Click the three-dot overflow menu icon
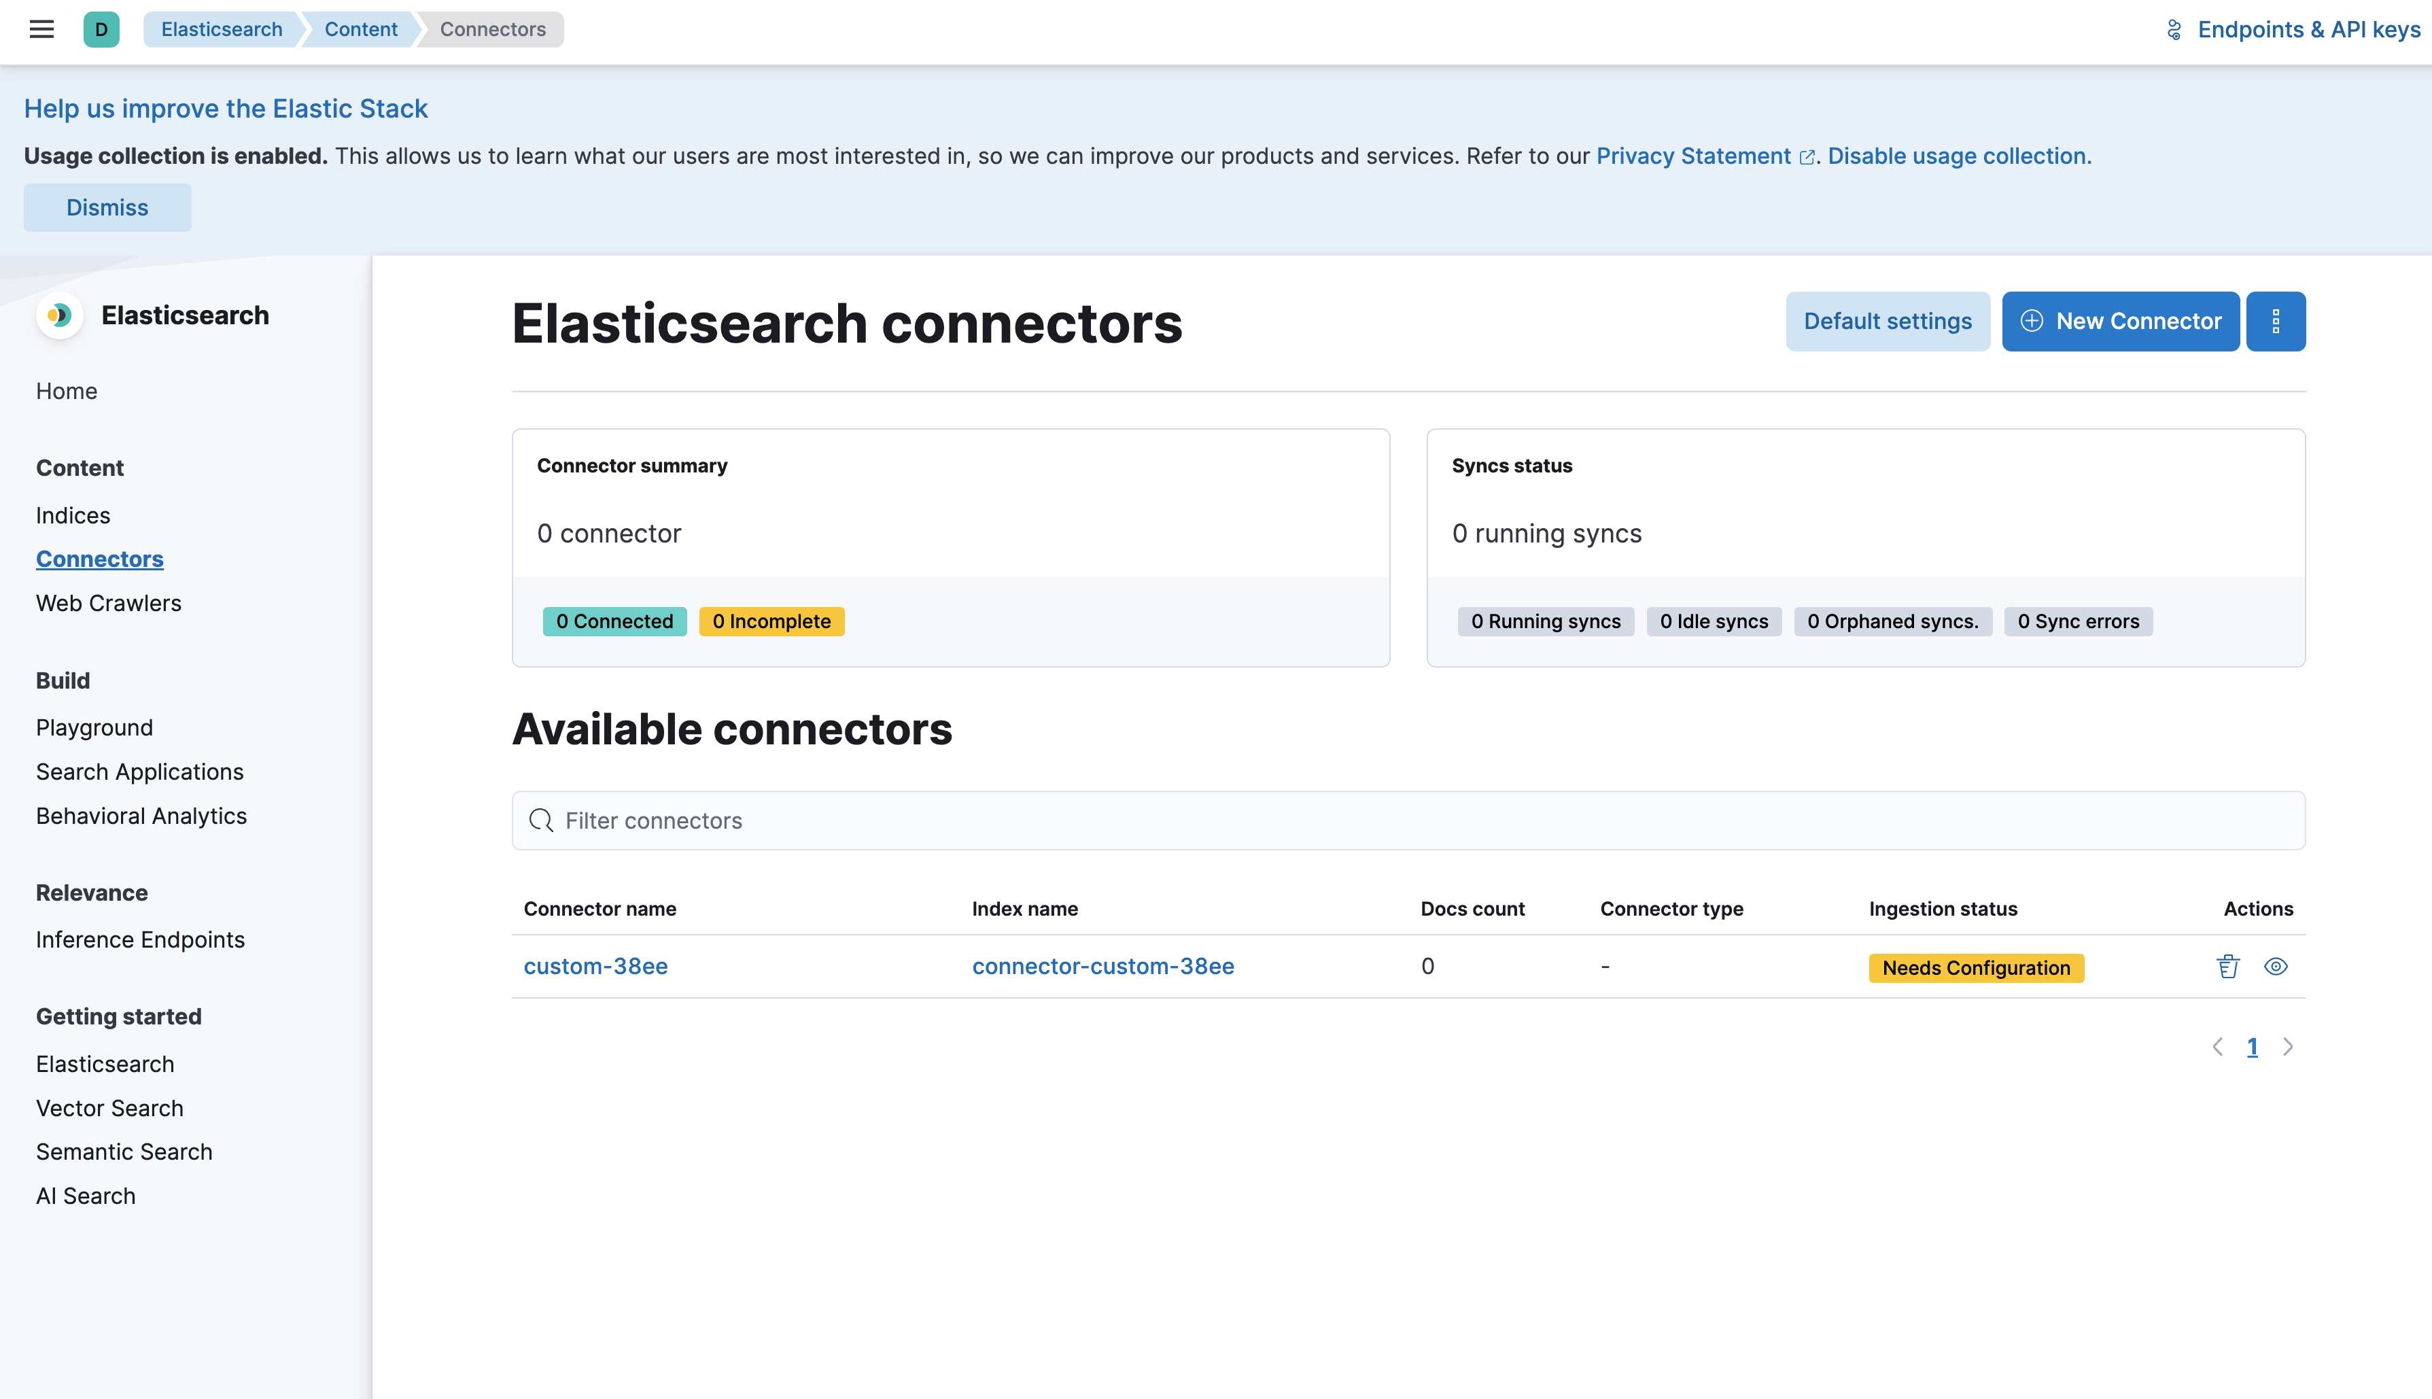 point(2276,321)
